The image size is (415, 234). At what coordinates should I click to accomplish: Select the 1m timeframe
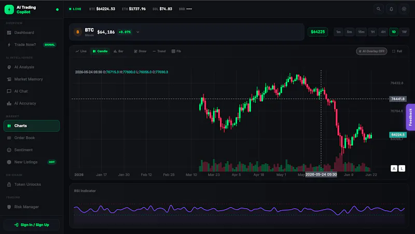click(338, 32)
